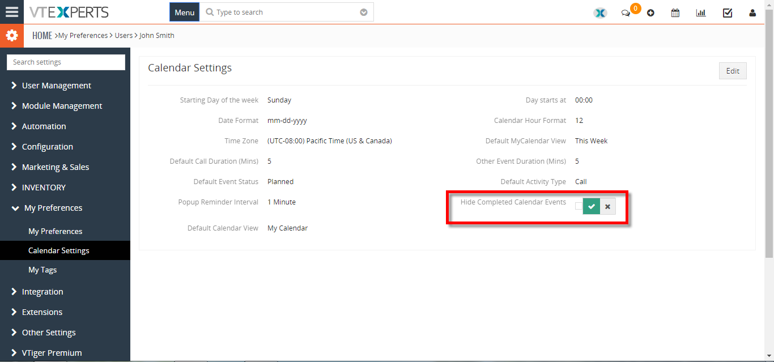The height and width of the screenshot is (362, 774).
Task: Open John Smith breadcrumb link
Action: [157, 36]
